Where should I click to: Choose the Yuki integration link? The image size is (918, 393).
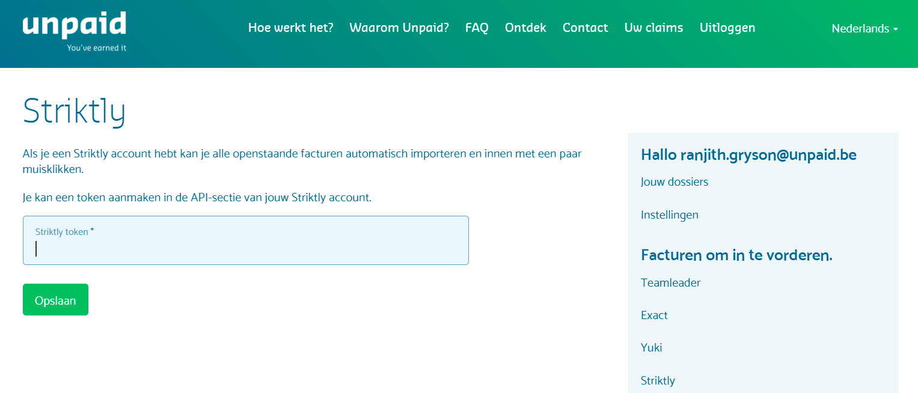coord(652,347)
